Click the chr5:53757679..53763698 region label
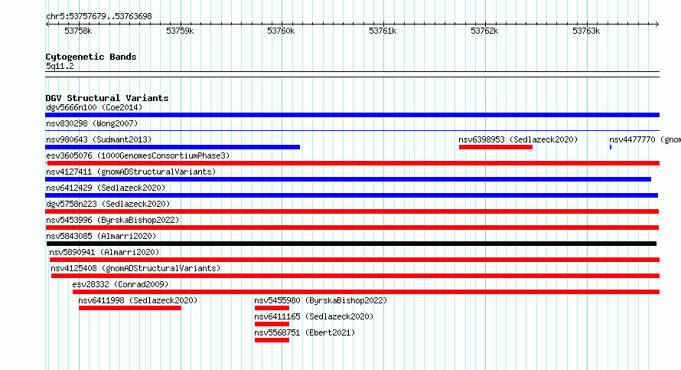 click(99, 17)
